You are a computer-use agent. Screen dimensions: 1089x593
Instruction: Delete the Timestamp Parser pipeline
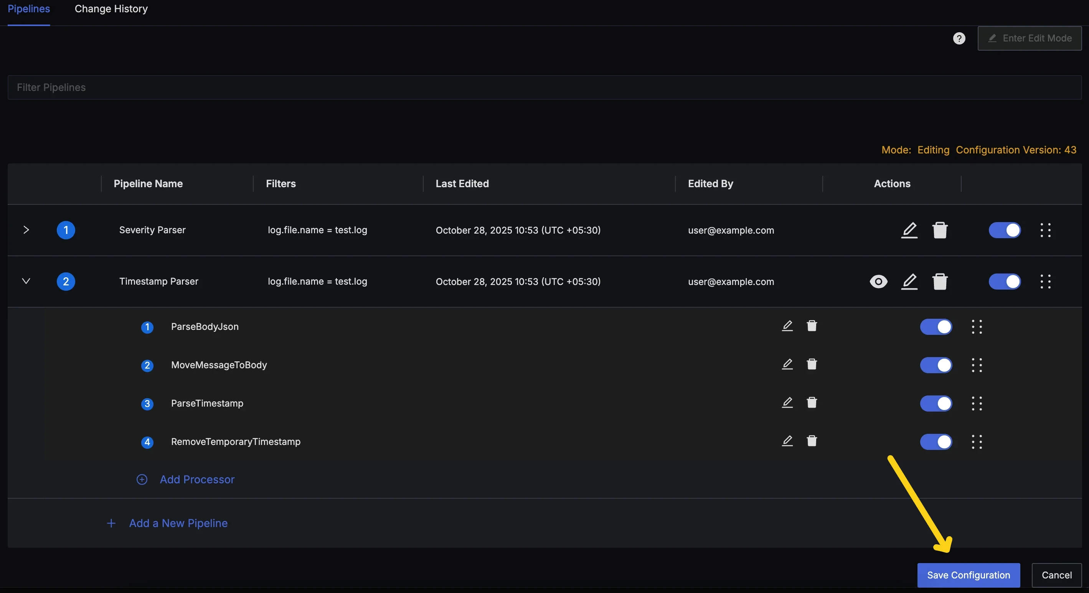[940, 282]
